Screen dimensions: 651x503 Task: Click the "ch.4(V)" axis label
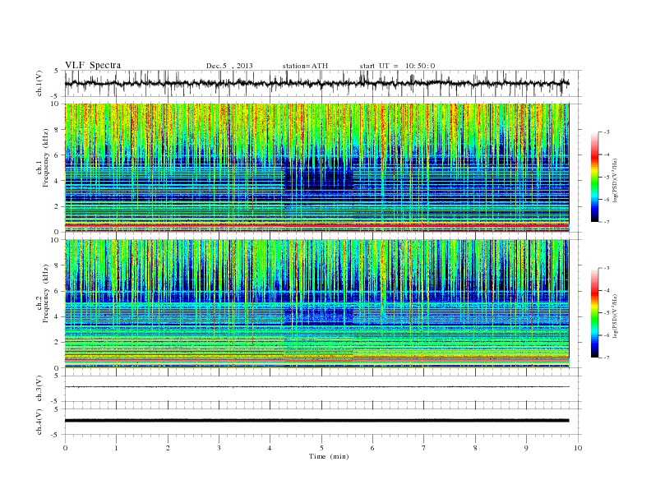(x=39, y=422)
